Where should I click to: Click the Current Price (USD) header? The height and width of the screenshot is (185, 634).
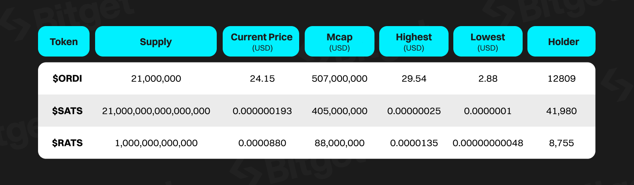(262, 42)
